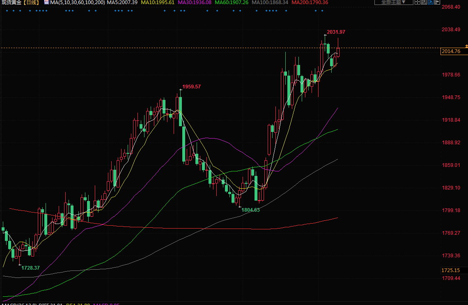This screenshot has height=305, width=468.
Task: Click the orange double-arrow beside 2014.76
Action: coord(466,46)
